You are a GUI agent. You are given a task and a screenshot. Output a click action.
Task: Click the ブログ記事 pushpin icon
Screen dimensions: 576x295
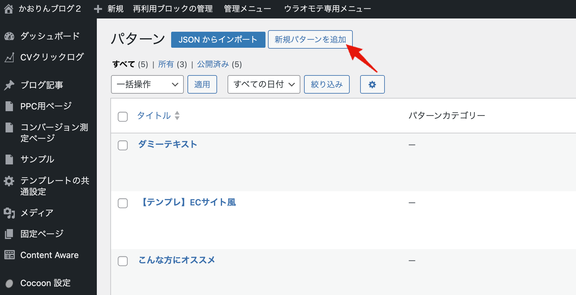pyautogui.click(x=9, y=85)
